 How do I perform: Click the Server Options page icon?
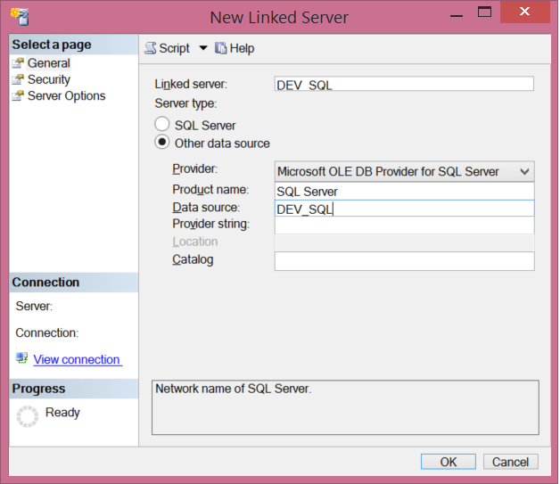click(18, 95)
